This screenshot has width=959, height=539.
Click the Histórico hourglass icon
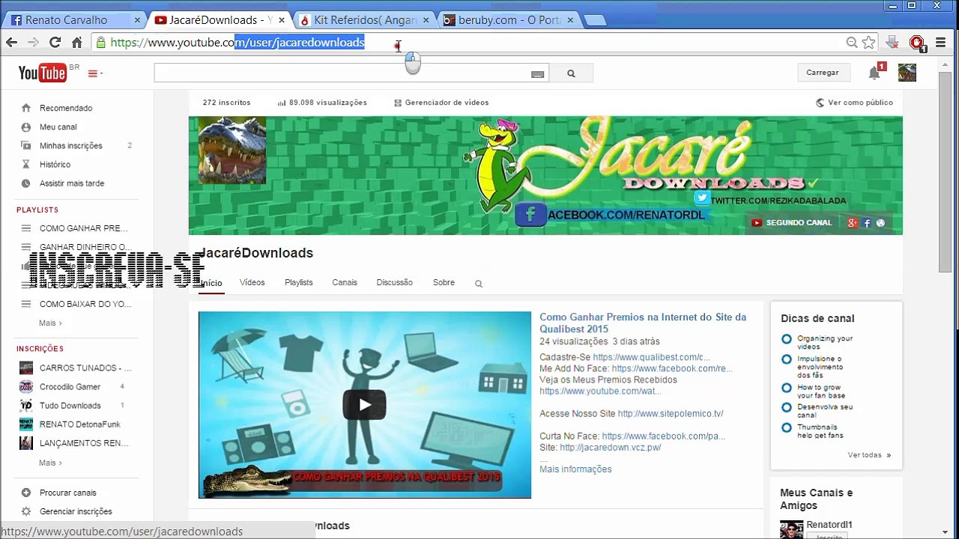point(26,165)
